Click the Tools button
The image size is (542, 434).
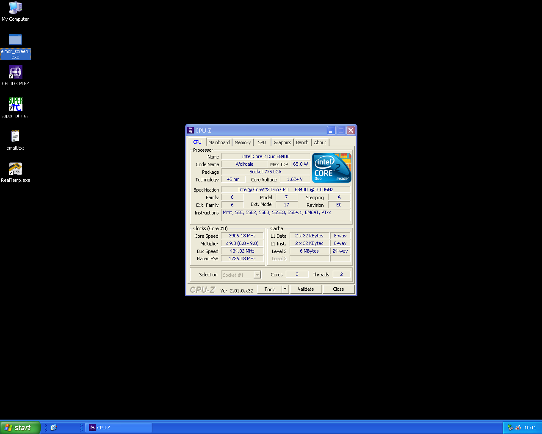point(270,289)
